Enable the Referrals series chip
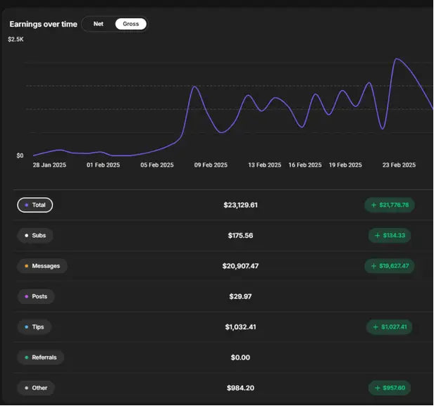Screen dimensions: 434x406 [x=41, y=357]
